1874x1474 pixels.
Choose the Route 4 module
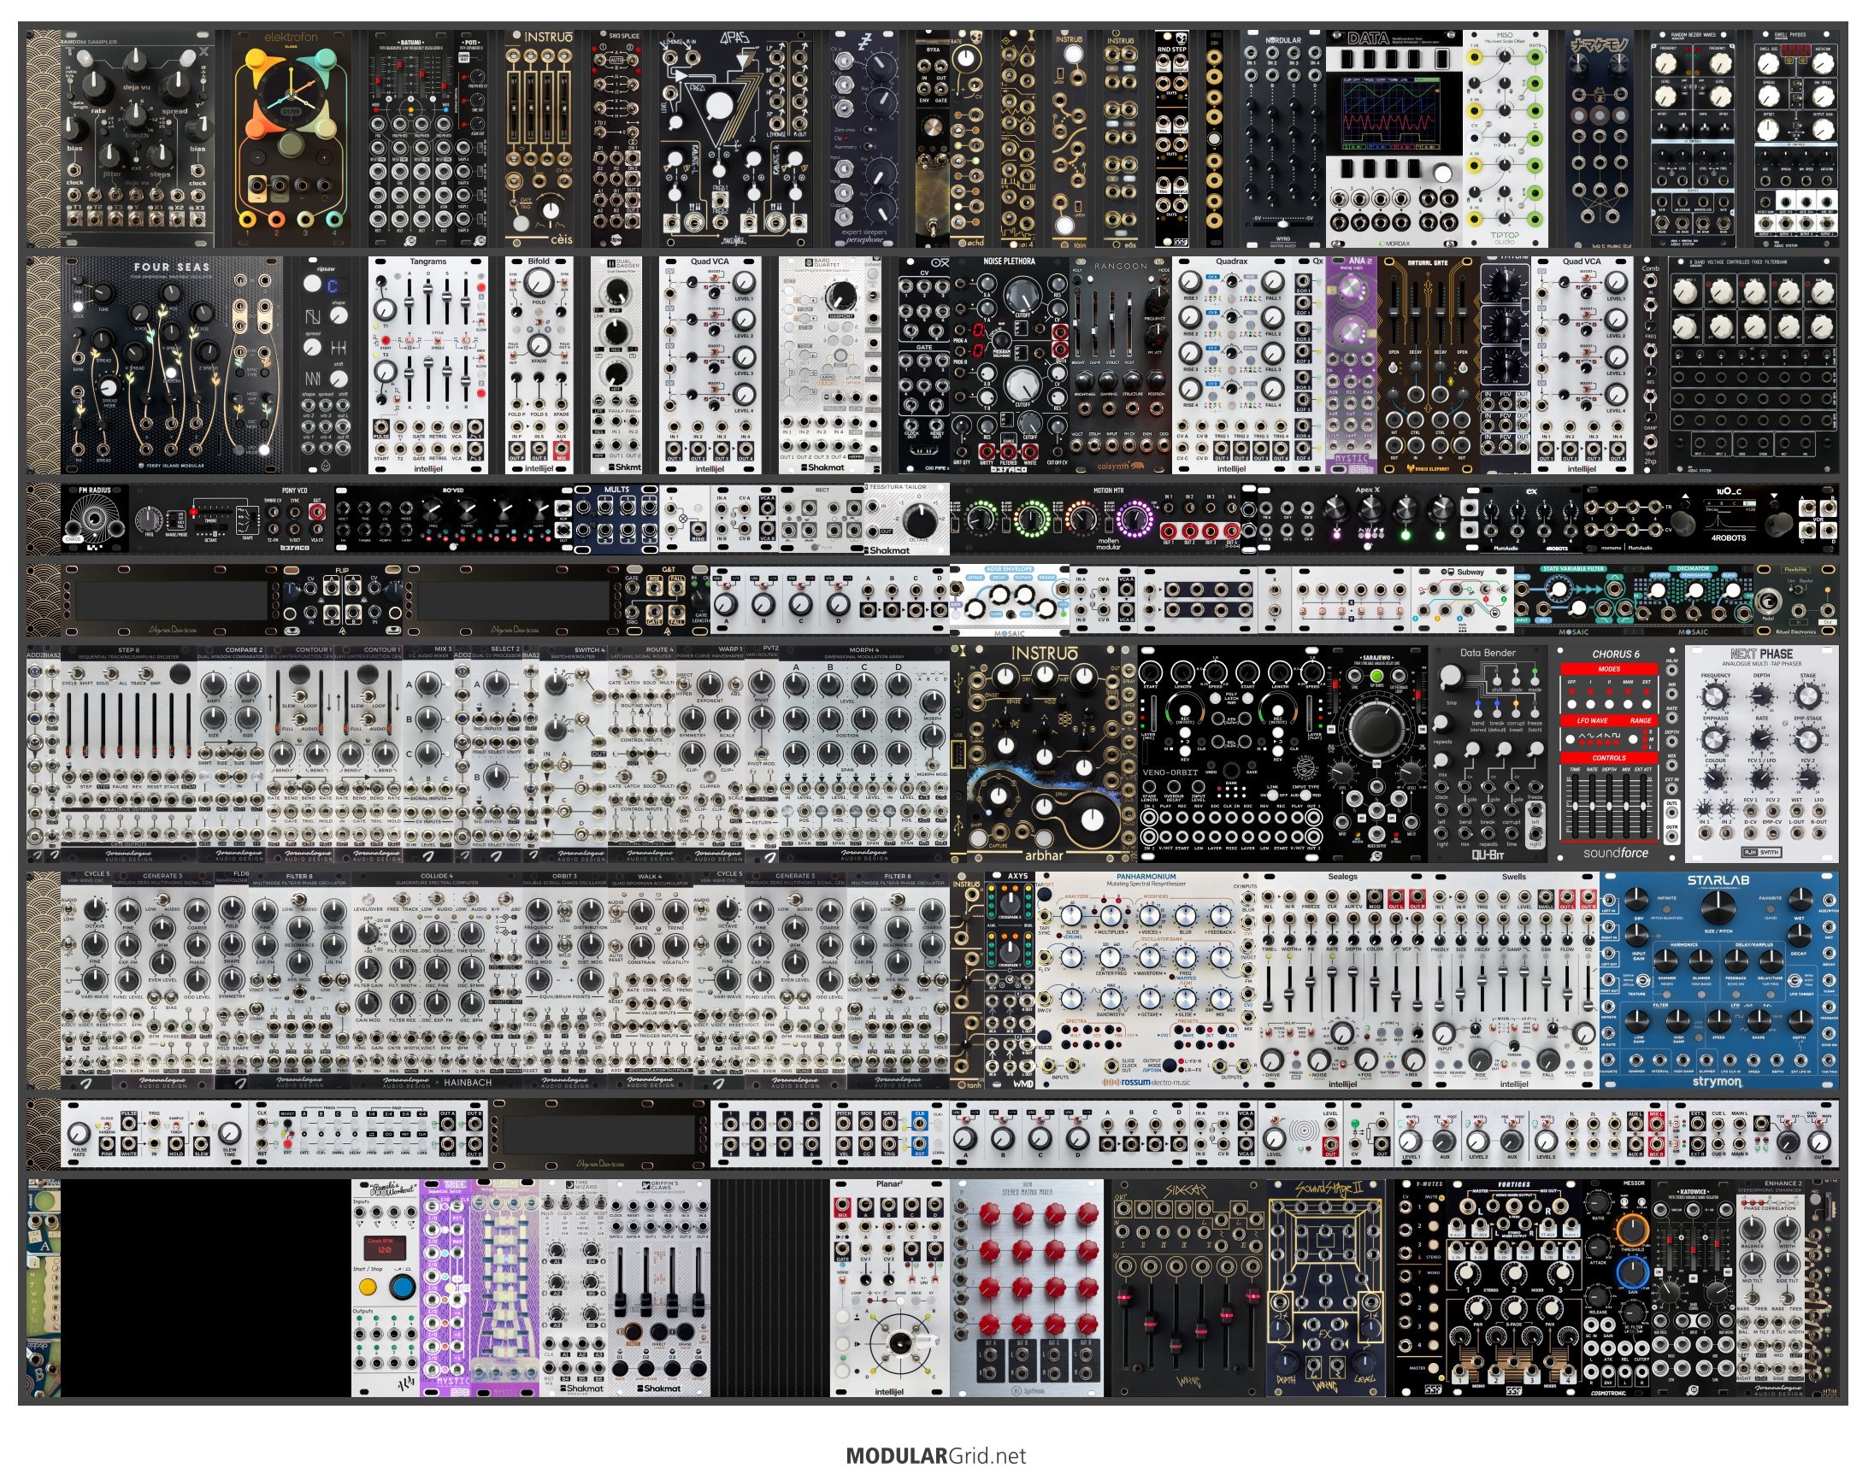click(x=641, y=754)
